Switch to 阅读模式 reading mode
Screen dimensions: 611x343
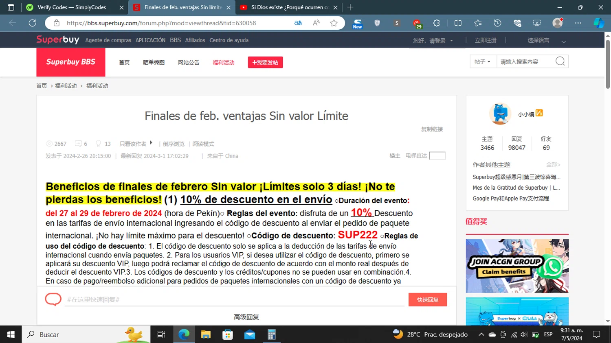click(203, 144)
